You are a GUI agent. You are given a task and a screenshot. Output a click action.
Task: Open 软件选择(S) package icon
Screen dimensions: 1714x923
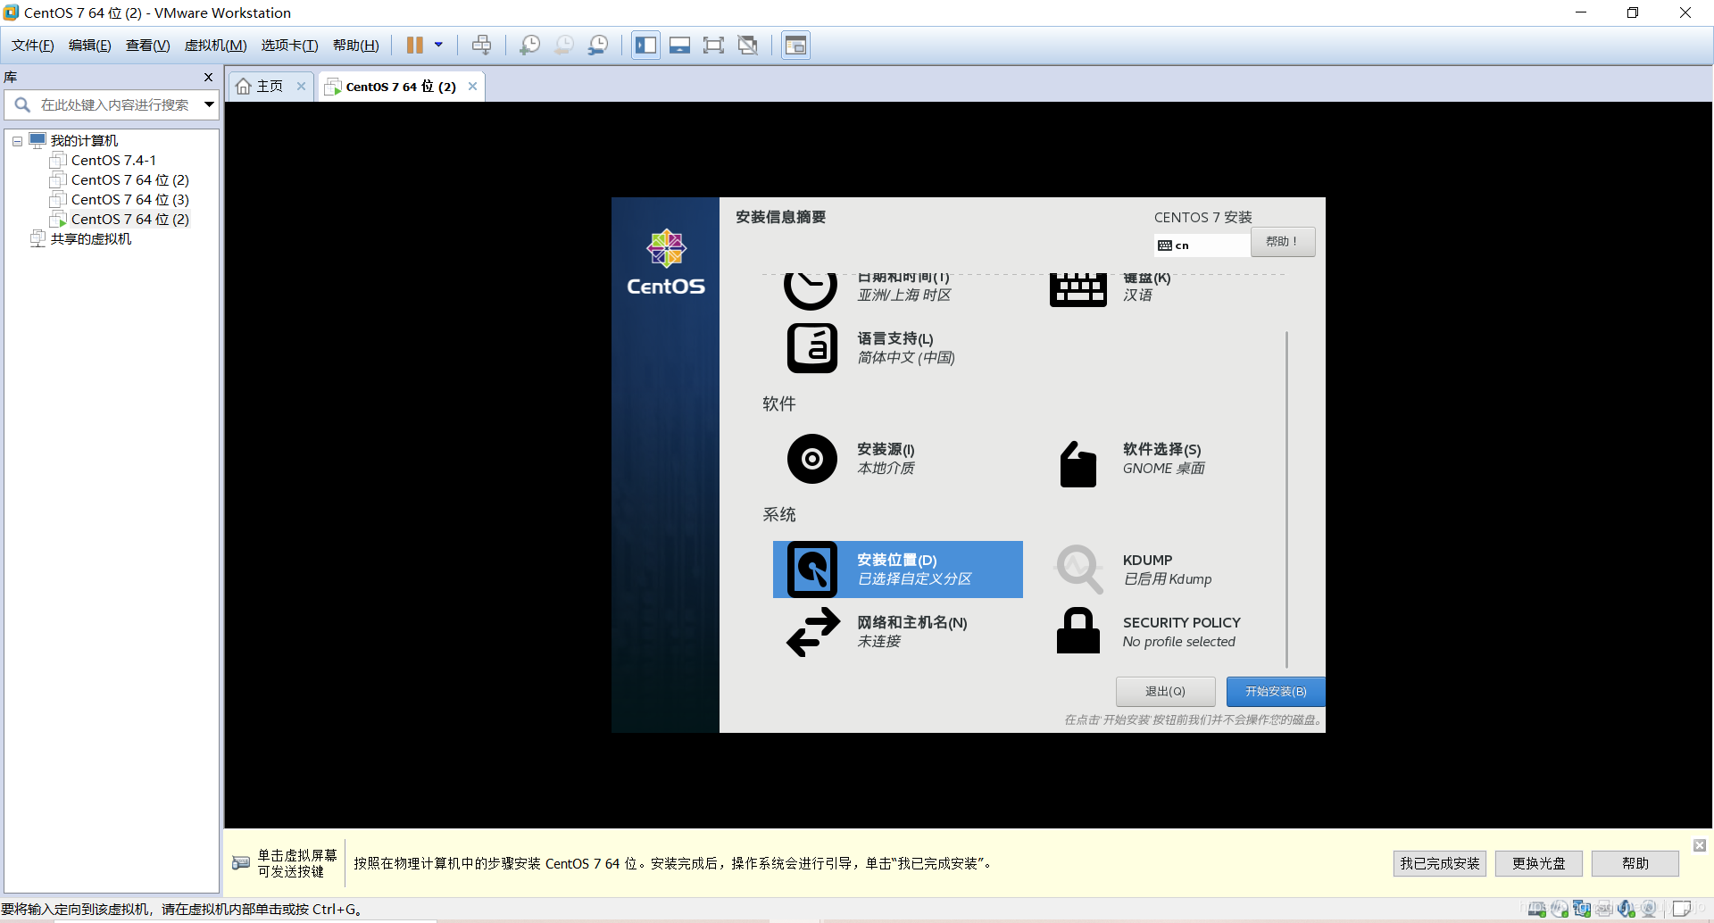tap(1078, 464)
